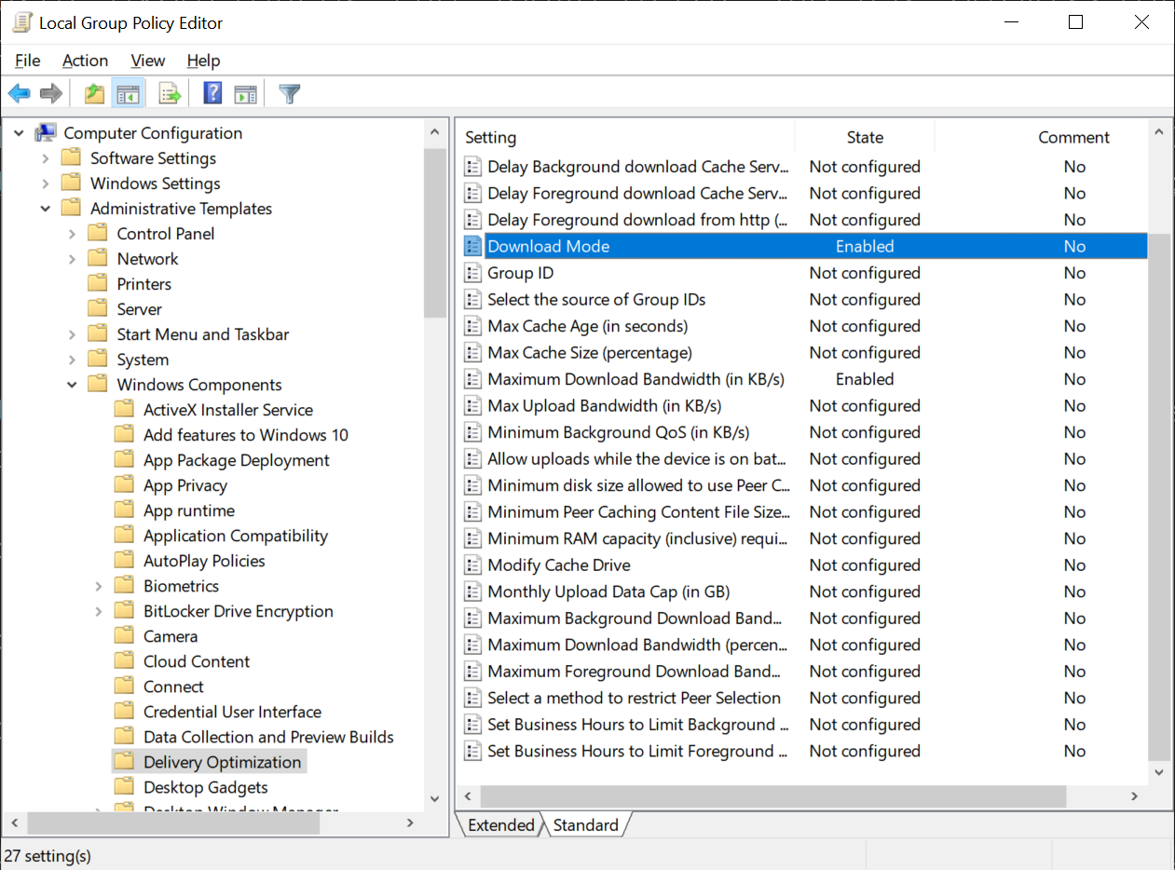Screen dimensions: 1175x870
Task: Switch to the Standard tab
Action: [586, 825]
